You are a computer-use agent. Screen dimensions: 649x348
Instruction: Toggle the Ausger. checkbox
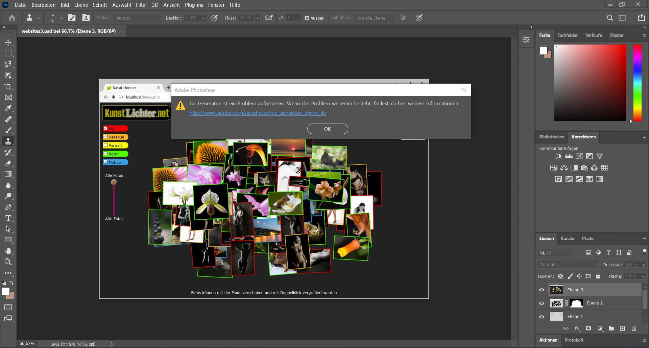point(307,18)
